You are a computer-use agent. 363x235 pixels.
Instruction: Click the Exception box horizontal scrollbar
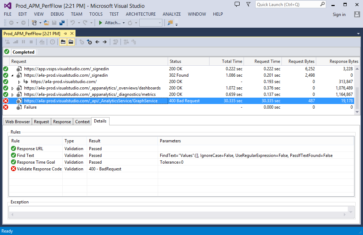click(x=178, y=215)
